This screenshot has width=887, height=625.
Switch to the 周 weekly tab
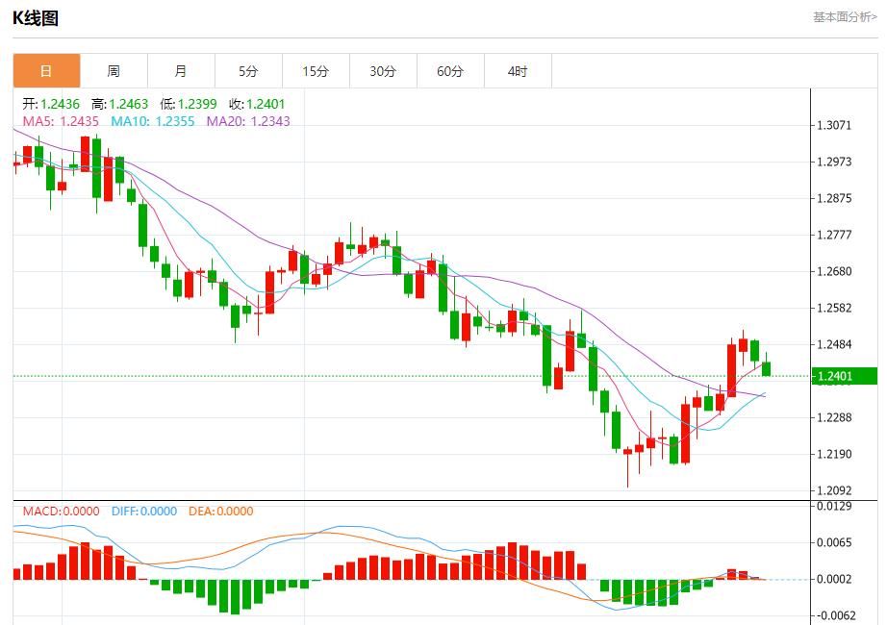pyautogui.click(x=114, y=71)
